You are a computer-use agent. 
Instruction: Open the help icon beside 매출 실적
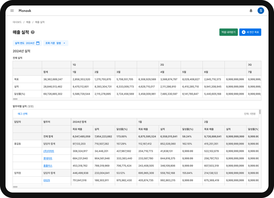[33, 32]
